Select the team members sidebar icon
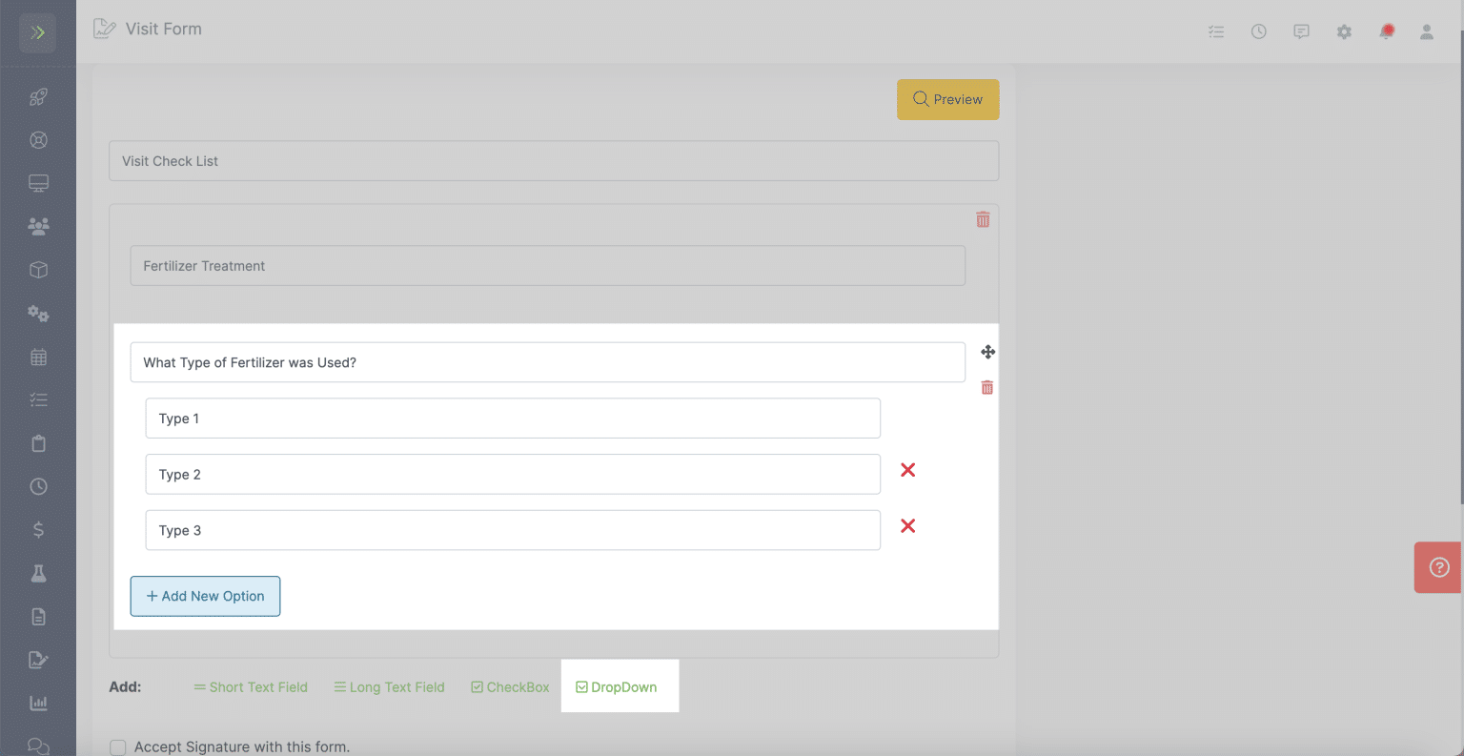This screenshot has height=756, width=1464. [x=38, y=225]
